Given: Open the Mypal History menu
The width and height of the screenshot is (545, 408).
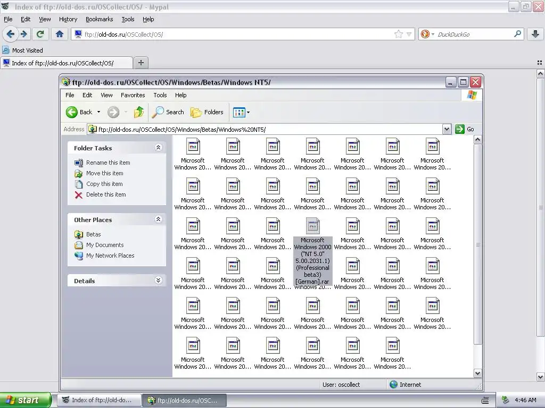Looking at the screenshot, I should (68, 19).
